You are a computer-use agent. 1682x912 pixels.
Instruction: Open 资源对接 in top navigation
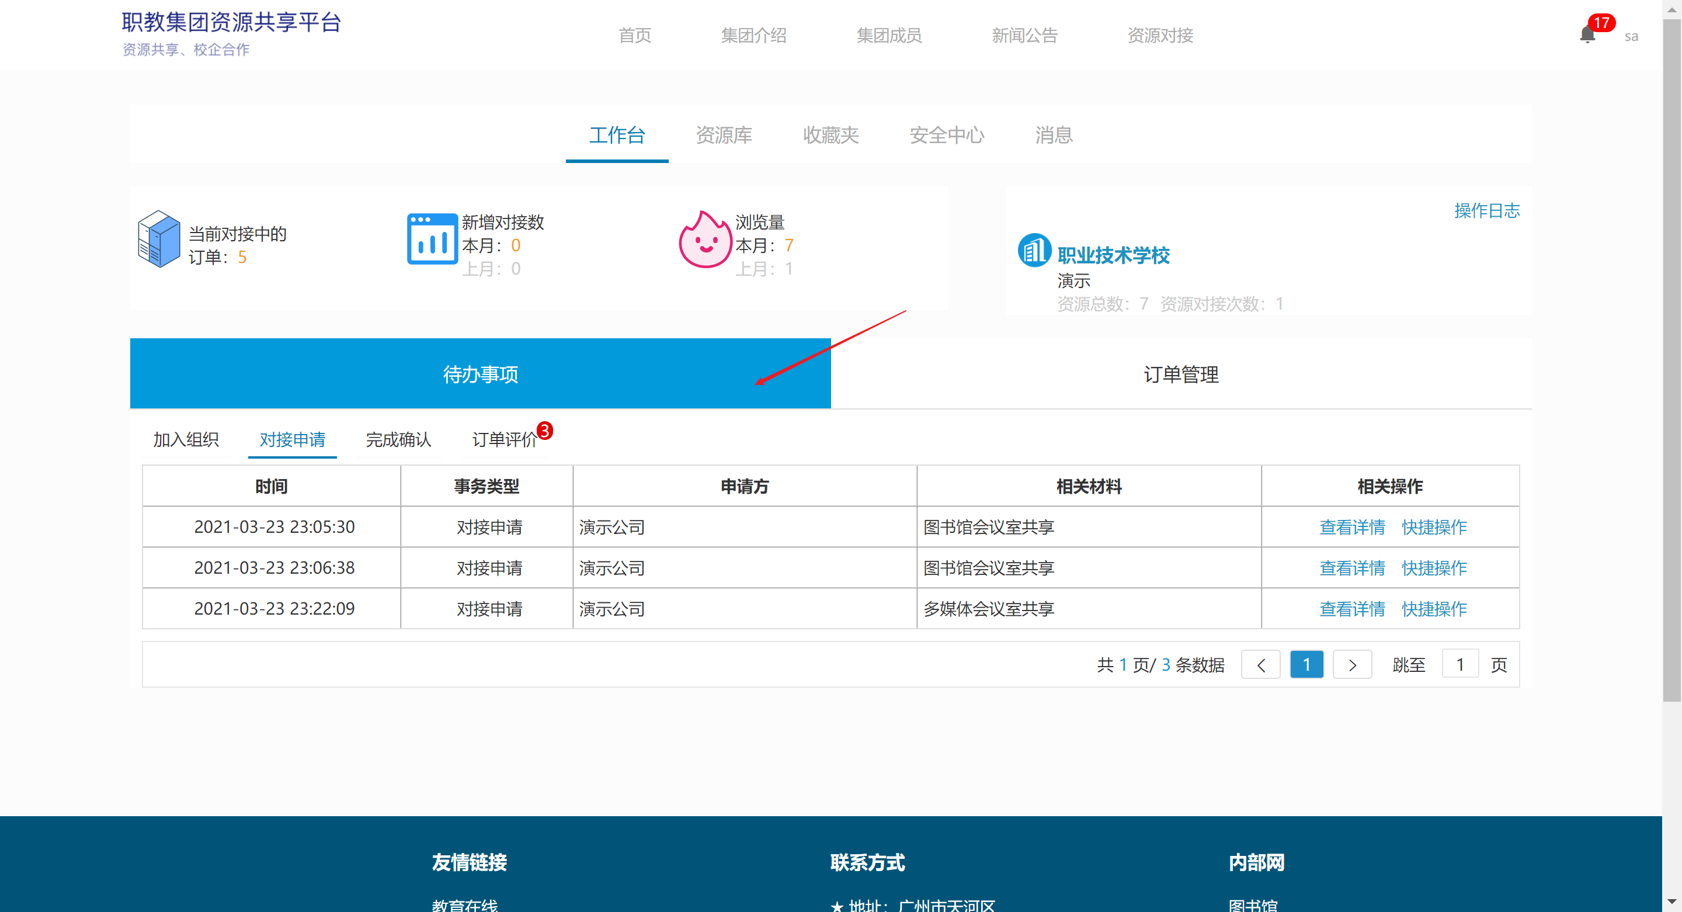[1160, 35]
